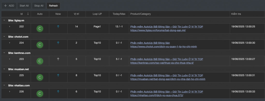Click the blue up arrow for row 226
265x101 pixels.
pyautogui.click(x=58, y=91)
